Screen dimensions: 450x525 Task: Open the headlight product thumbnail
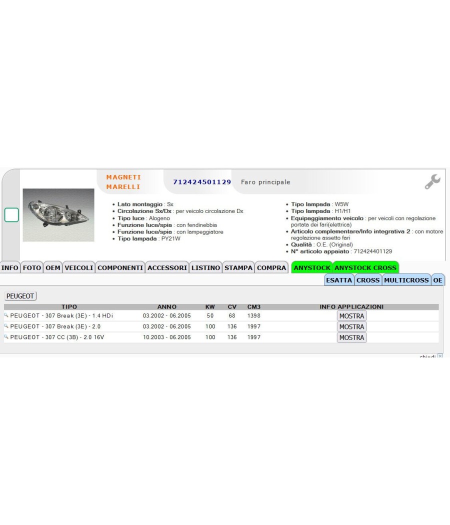[58, 215]
